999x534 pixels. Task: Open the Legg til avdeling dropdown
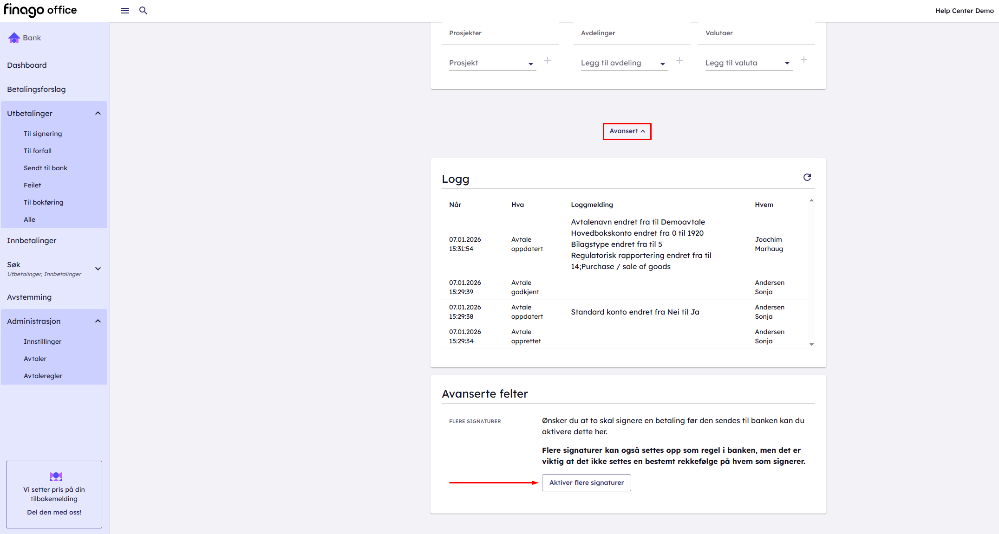coord(623,63)
